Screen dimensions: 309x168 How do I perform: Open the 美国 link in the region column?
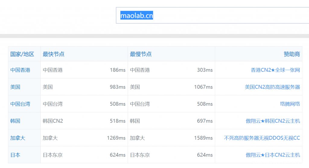(x=15, y=87)
